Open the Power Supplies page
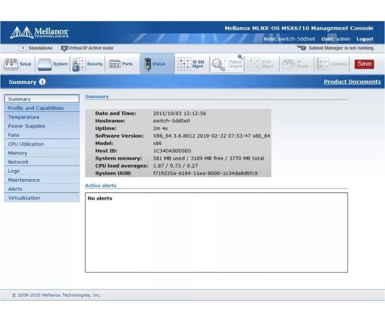385x320 pixels. 42,126
